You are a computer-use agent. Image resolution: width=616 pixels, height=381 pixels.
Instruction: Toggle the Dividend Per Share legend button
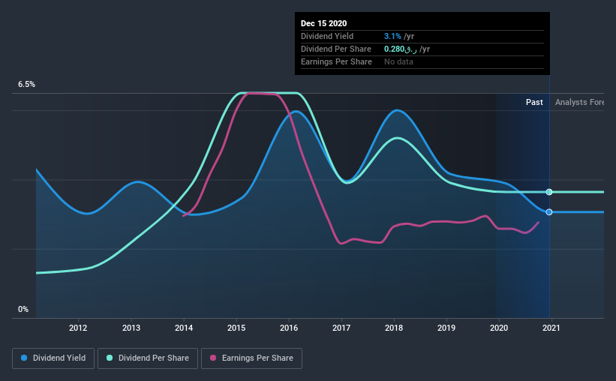pos(148,358)
